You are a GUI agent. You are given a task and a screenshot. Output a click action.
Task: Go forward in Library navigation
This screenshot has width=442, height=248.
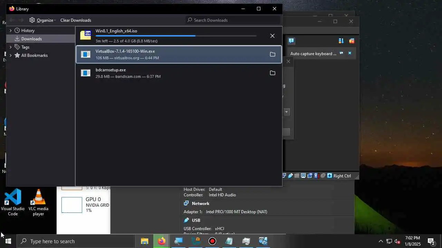[x=21, y=20]
